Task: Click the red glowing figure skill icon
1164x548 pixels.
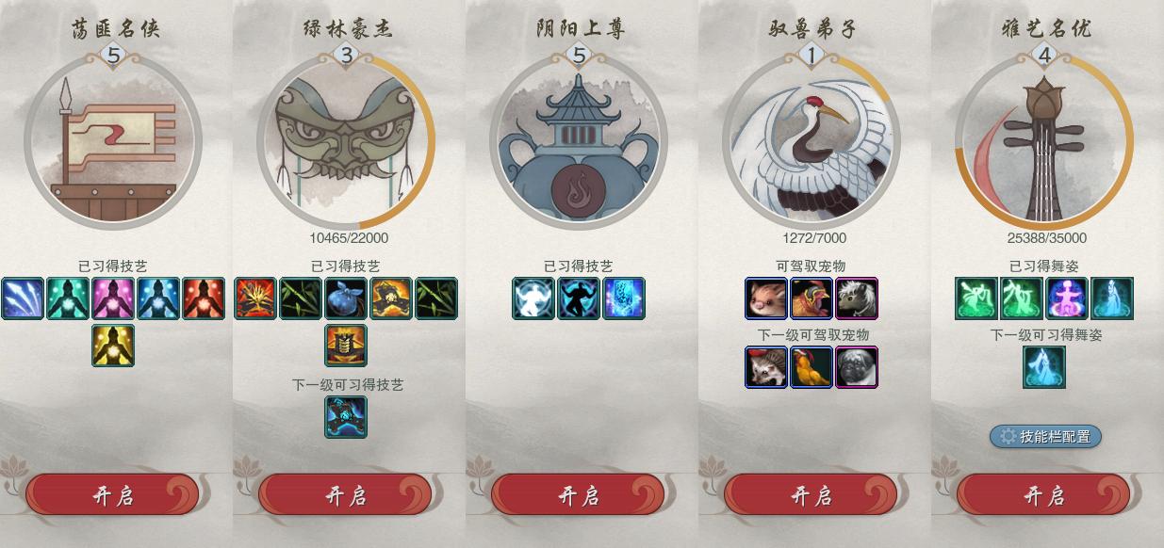Action: coord(204,298)
